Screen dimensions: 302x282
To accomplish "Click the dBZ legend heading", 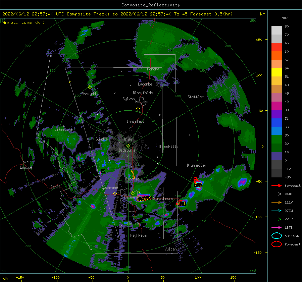I will (x=285, y=18).
